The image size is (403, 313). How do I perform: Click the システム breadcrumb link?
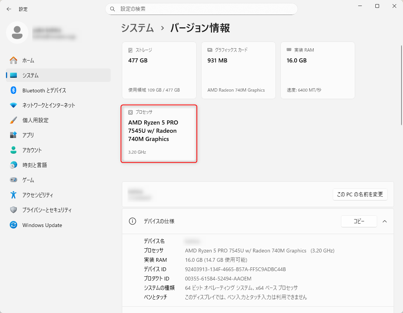[137, 28]
